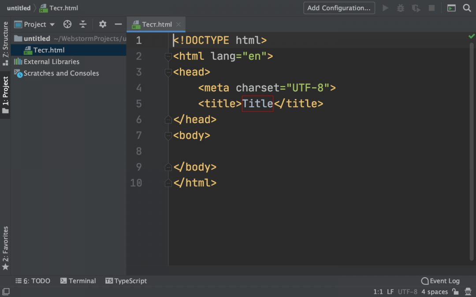476x297 pixels.
Task: Toggle read-only lock icon in status bar
Action: 456,292
